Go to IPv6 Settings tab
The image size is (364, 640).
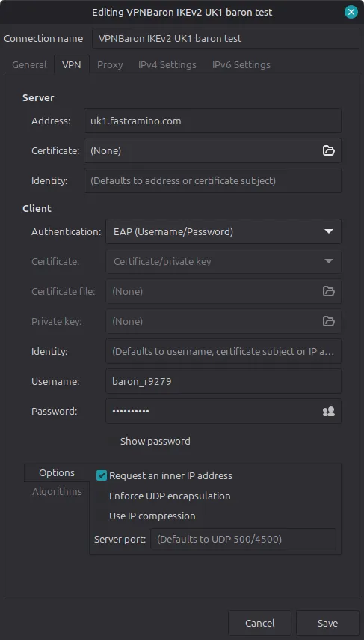pyautogui.click(x=241, y=65)
